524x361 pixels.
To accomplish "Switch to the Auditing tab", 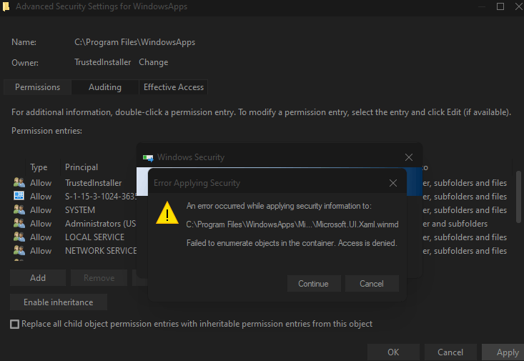I will coord(105,87).
